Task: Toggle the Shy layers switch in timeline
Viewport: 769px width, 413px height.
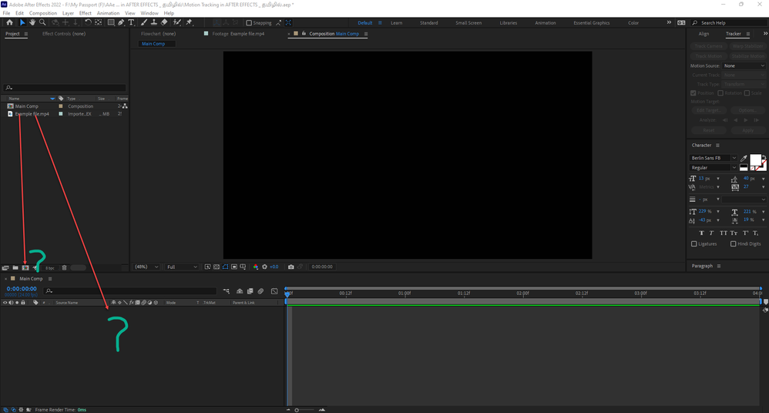Action: coord(240,291)
